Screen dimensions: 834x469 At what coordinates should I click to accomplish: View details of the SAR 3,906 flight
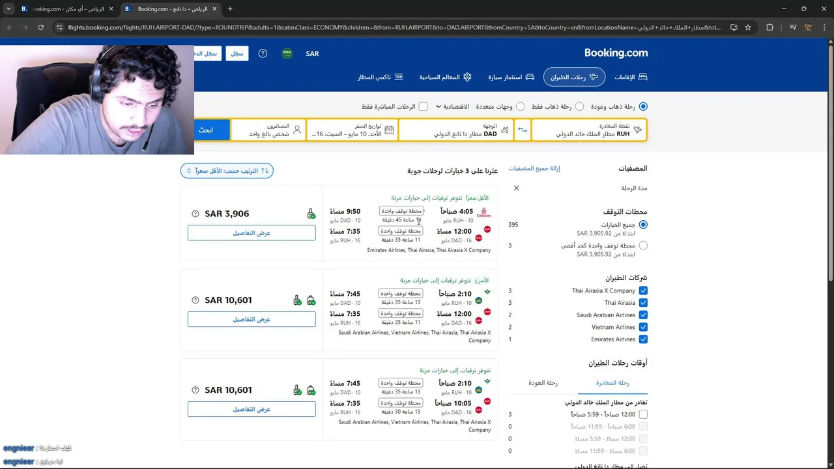[x=252, y=233]
